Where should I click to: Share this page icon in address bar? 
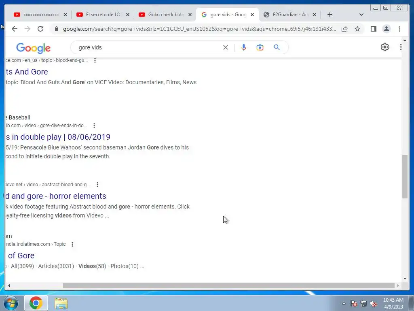tap(344, 29)
